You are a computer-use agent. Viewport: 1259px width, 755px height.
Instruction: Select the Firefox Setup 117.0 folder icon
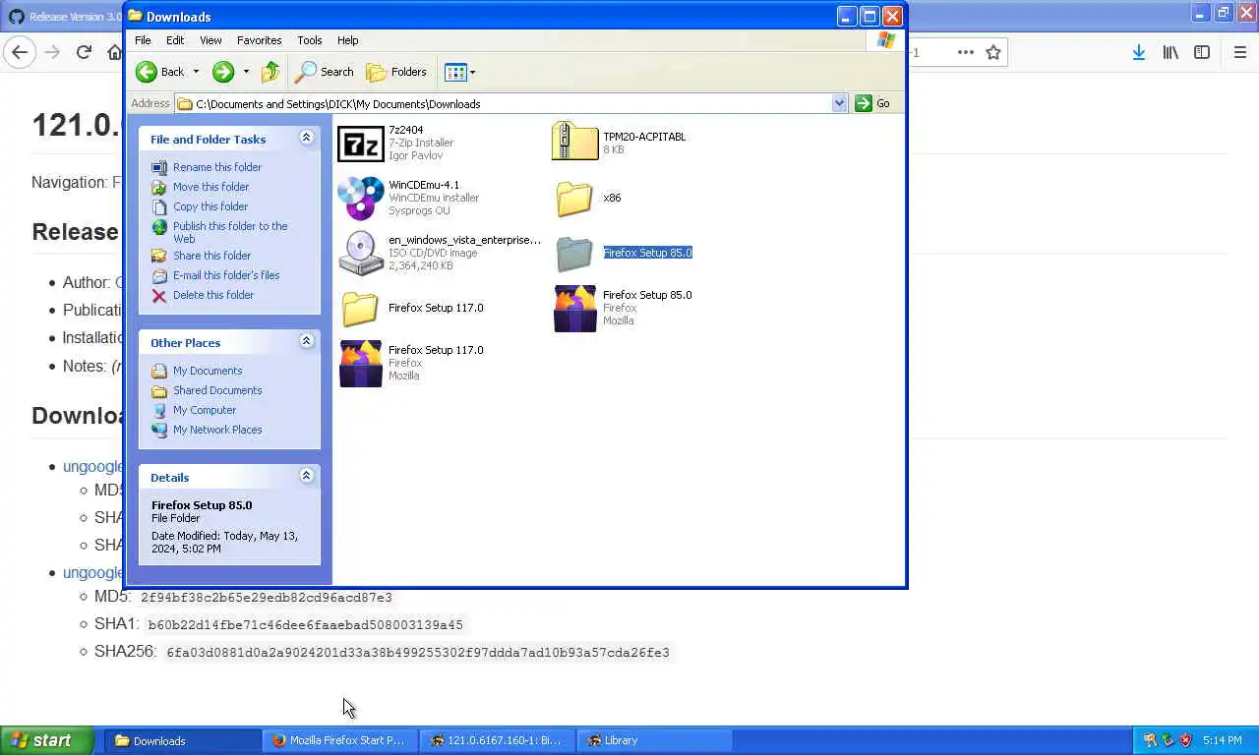[x=360, y=309]
